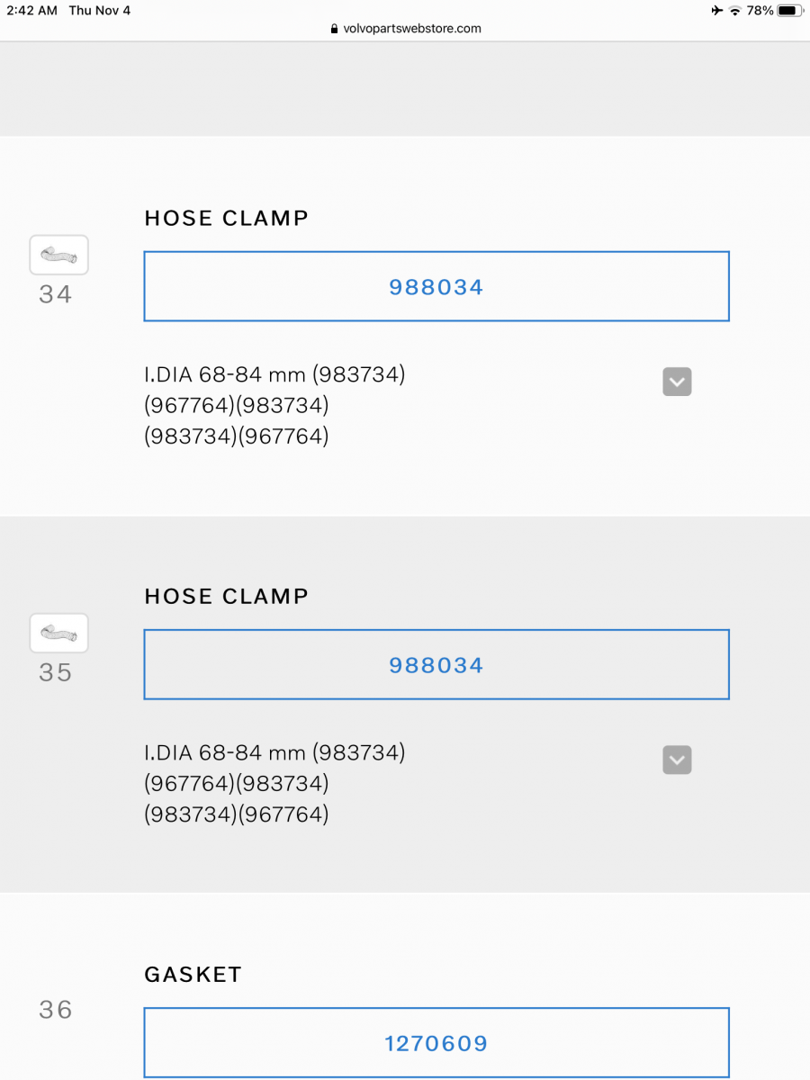Screen dimensions: 810x1080
Task: Open part 988034 for item 34
Action: tap(436, 287)
